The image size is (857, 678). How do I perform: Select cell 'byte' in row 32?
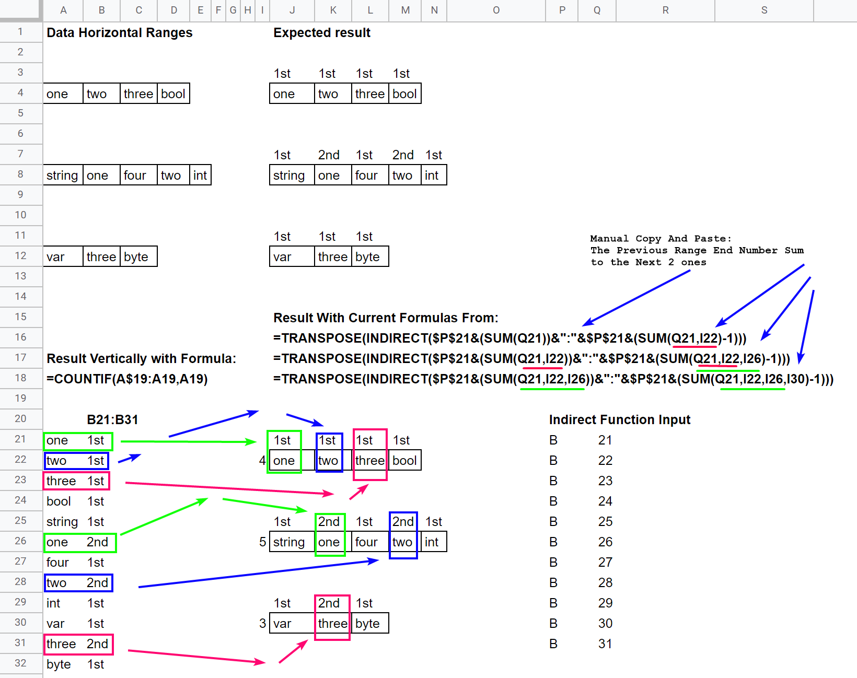(63, 664)
